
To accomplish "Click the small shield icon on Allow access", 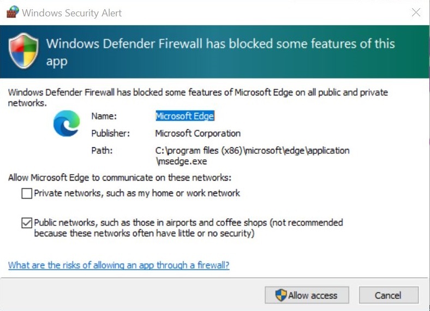I will pos(280,295).
